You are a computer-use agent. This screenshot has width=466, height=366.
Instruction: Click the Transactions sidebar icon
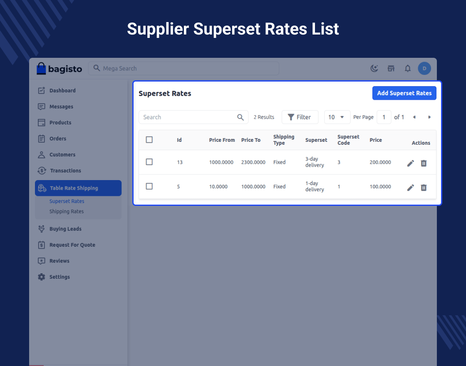pos(42,171)
